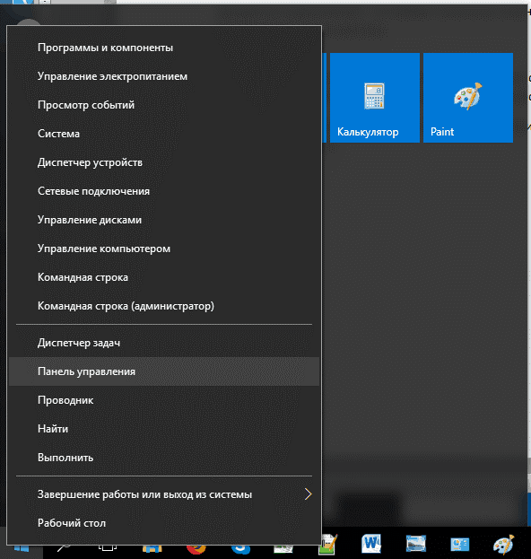
Task: Click the Windows Start button
Action: (22, 549)
